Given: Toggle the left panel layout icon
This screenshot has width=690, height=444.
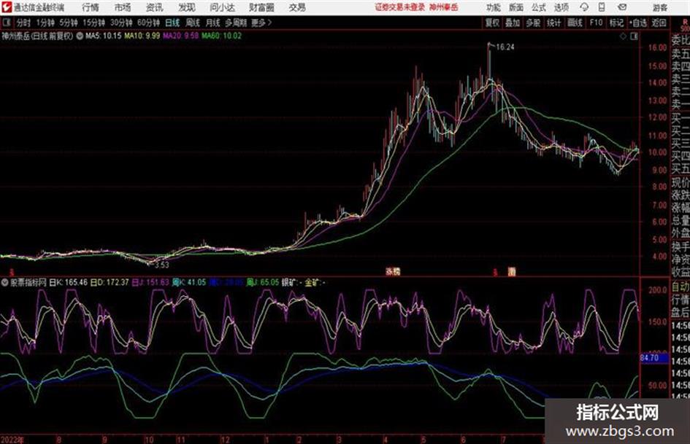Looking at the screenshot, I should 6,23.
